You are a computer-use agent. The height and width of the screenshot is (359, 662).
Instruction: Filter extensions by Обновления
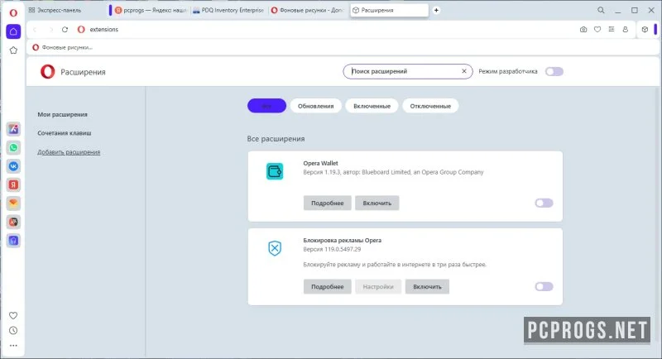[316, 106]
